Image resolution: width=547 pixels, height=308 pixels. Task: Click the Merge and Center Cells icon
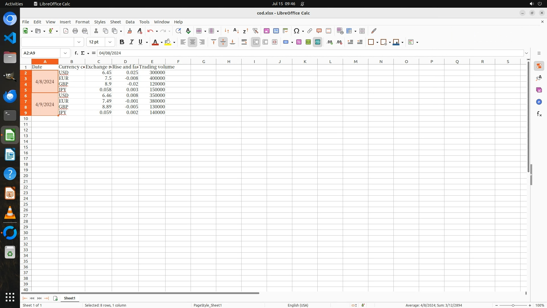tap(256, 42)
